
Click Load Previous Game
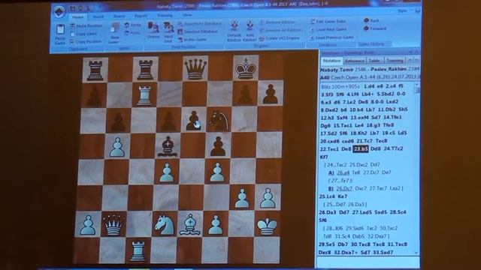[x=332, y=37]
